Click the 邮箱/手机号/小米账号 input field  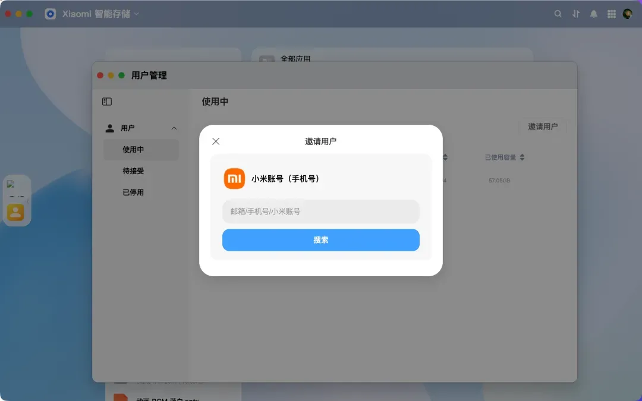320,211
